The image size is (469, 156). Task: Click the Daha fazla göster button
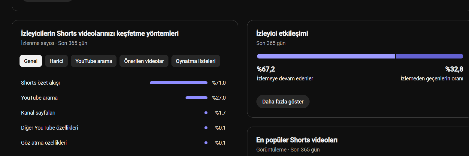[x=283, y=101]
